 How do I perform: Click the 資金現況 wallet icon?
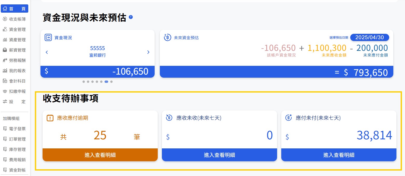tap(48, 37)
